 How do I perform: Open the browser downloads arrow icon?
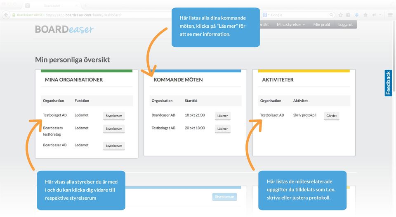356,15
